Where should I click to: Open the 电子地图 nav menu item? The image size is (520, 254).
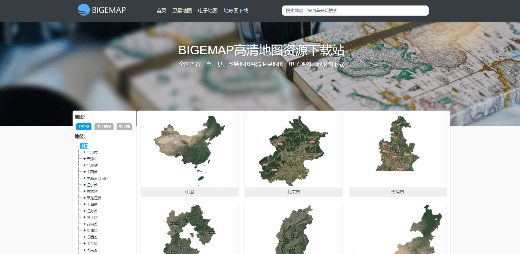pyautogui.click(x=208, y=11)
